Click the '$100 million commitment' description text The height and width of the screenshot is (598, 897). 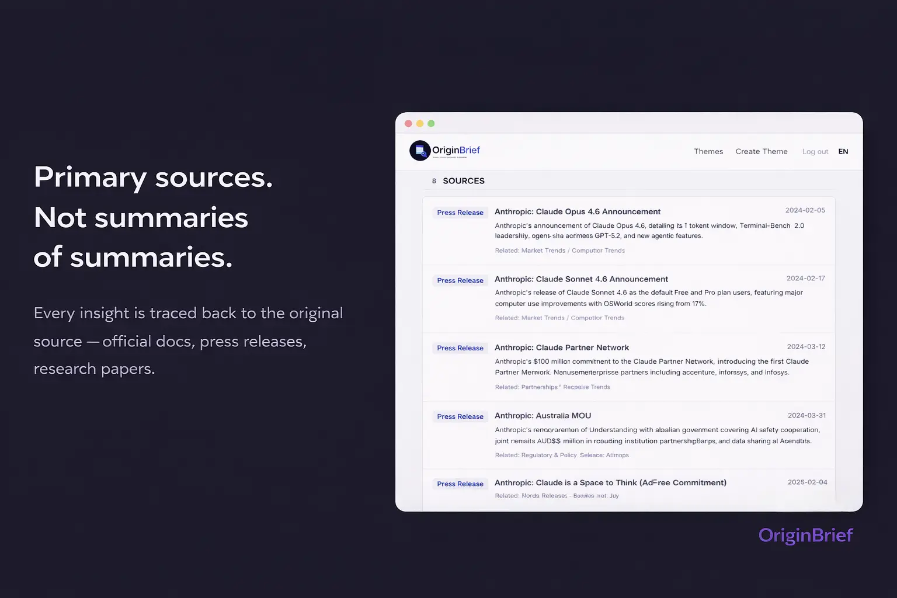tap(652, 367)
